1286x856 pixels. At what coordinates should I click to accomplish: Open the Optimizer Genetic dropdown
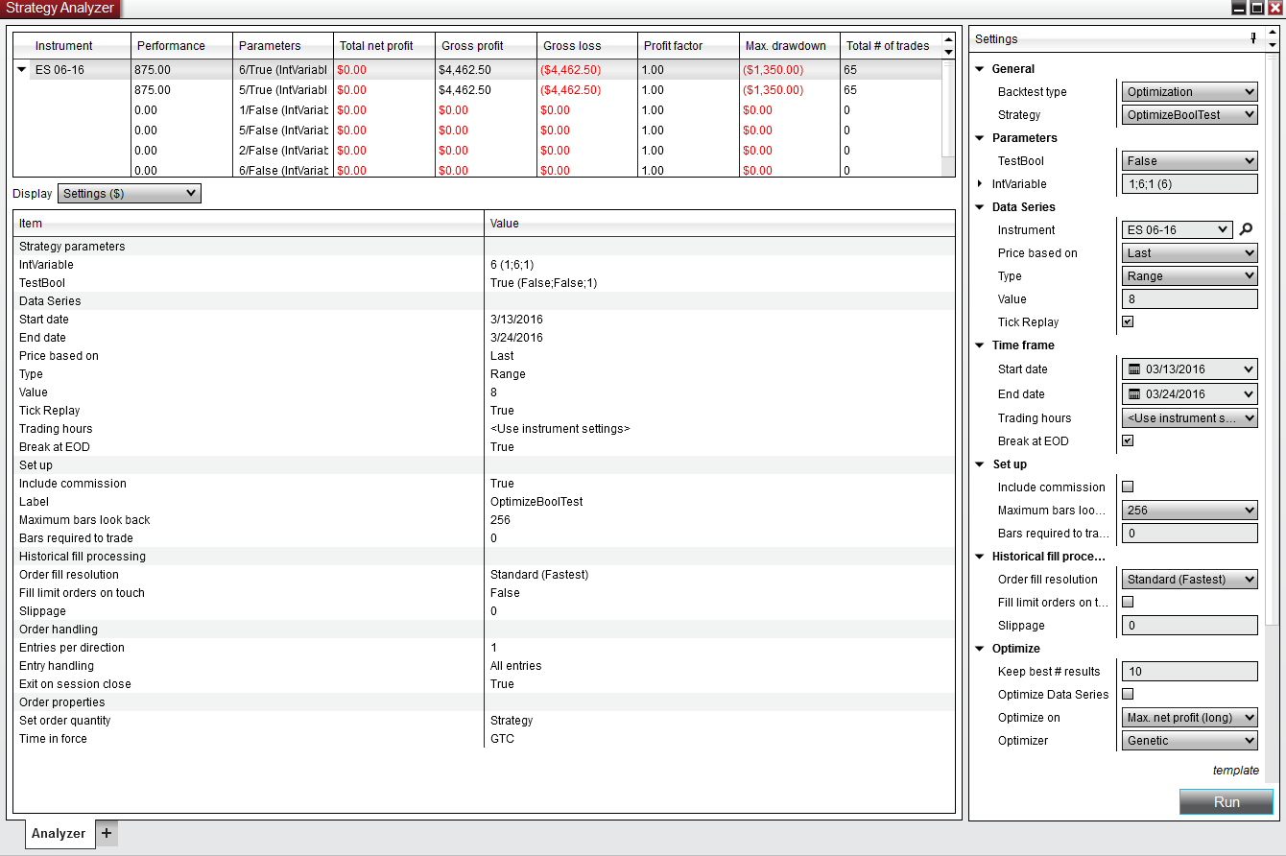[x=1189, y=741]
